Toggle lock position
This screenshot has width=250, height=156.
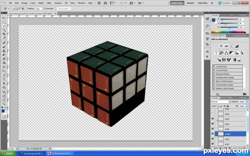(x=225, y=106)
